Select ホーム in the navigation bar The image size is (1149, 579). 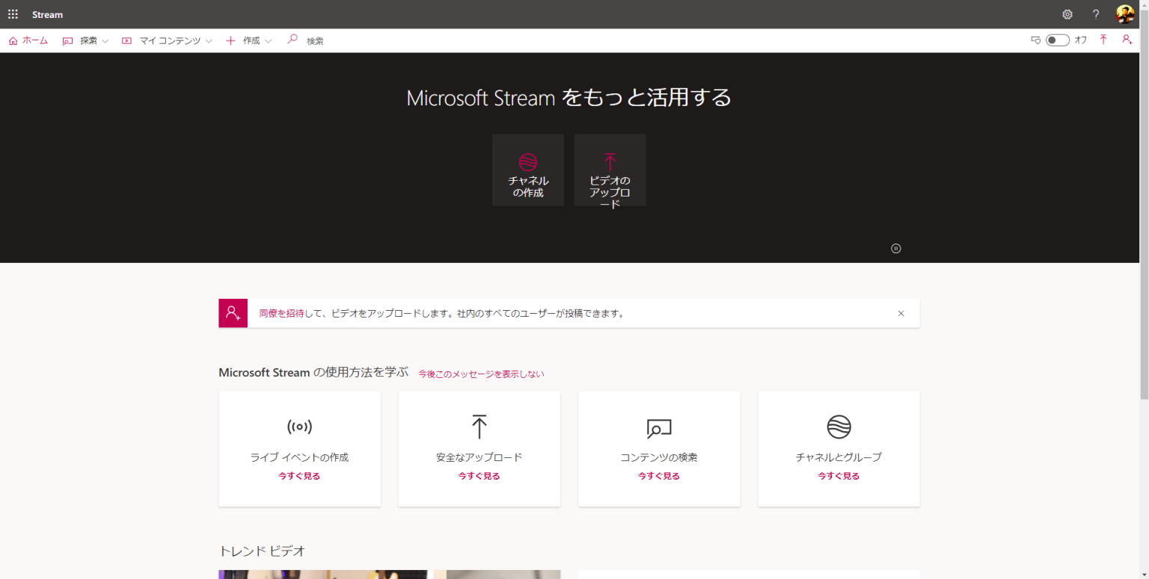28,40
